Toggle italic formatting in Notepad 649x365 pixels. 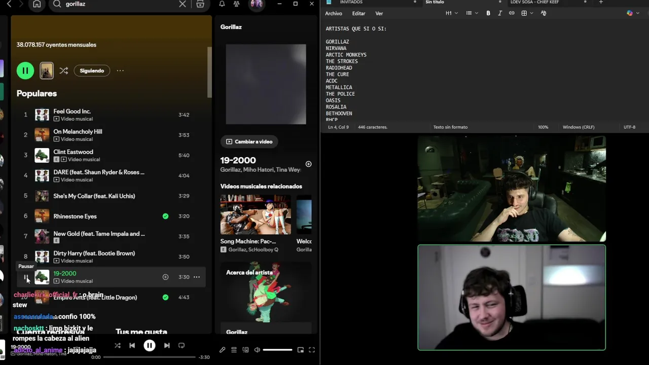coord(500,13)
